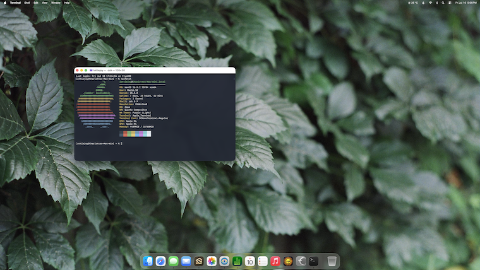Screen dimensions: 480x270
Task: Minimize the Terminal window
Action: click(x=81, y=70)
